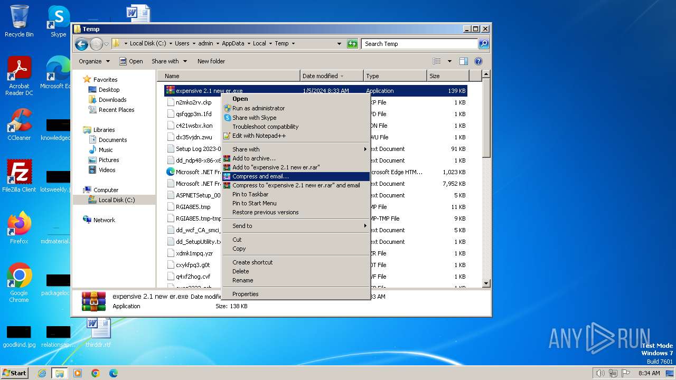The width and height of the screenshot is (676, 380).
Task: Open Explorer help question-mark icon
Action: click(x=478, y=61)
